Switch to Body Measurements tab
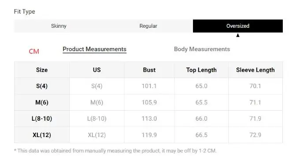304x160 pixels. (202, 49)
